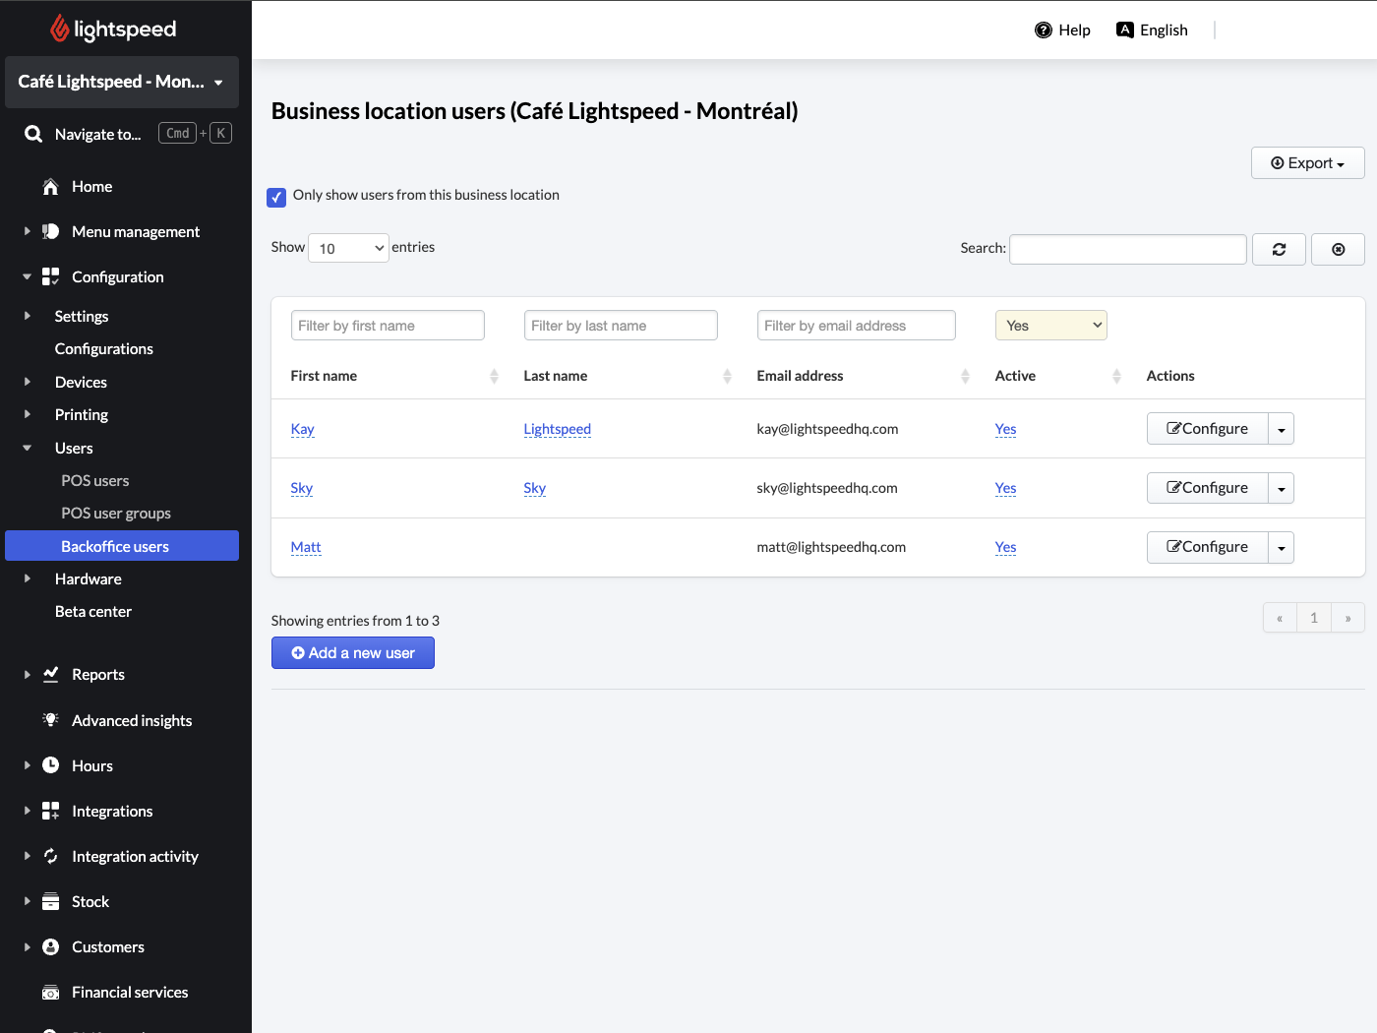This screenshot has width=1377, height=1033.
Task: Open Advanced insights lightbulb icon
Action: pyautogui.click(x=51, y=720)
